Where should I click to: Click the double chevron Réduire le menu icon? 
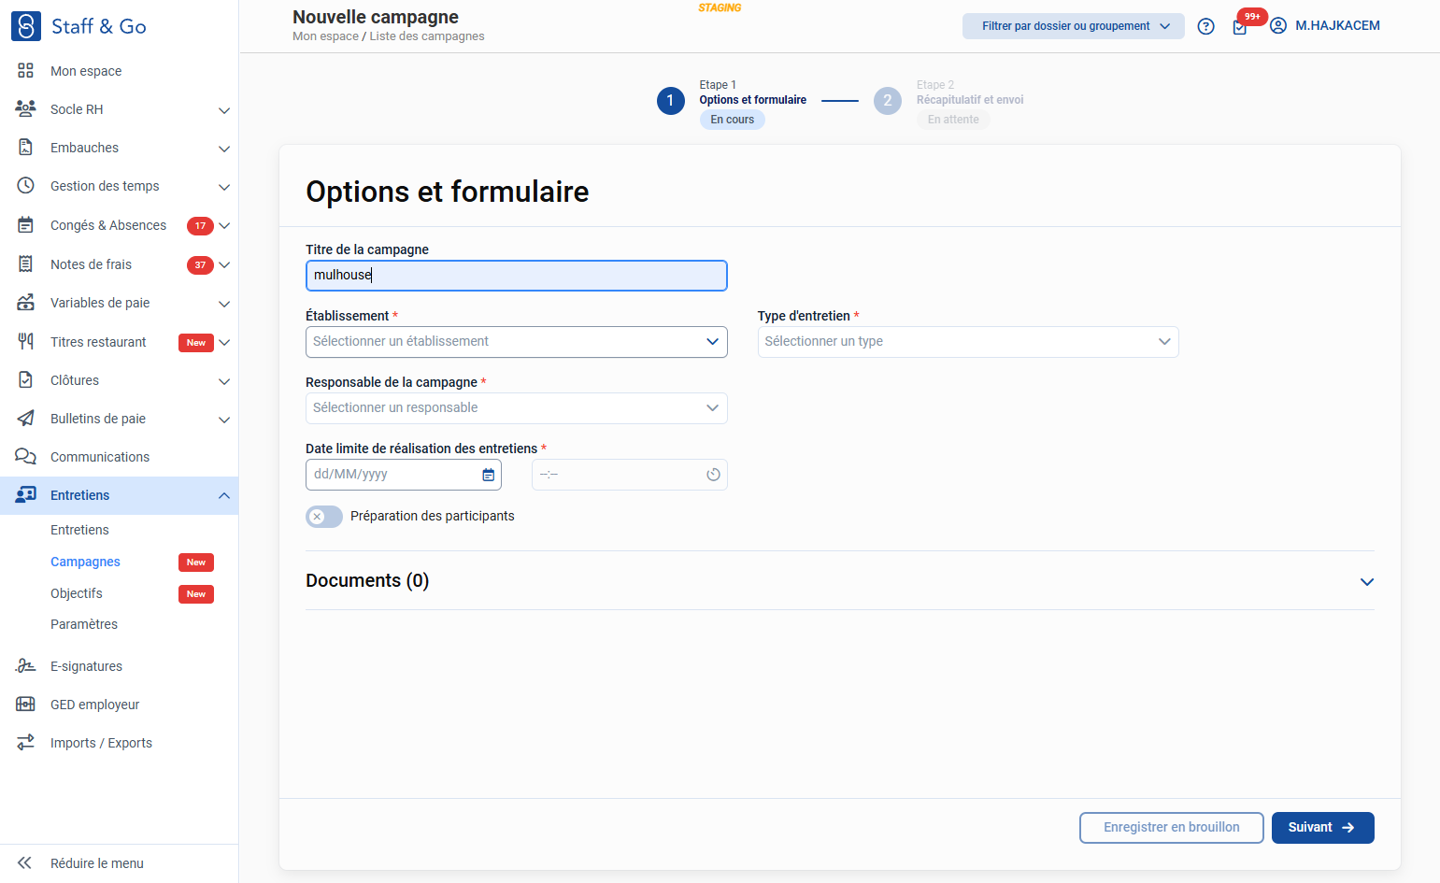click(x=25, y=863)
